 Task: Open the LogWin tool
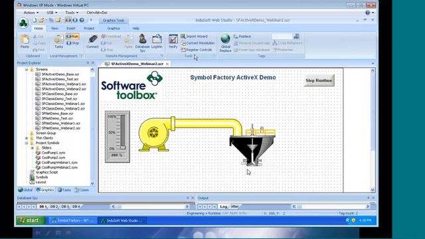click(x=157, y=41)
